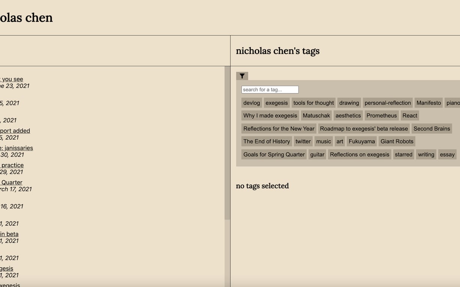The width and height of the screenshot is (460, 287).
Task: Select the "Roadmap to exegesis' beta release" tag
Action: click(x=364, y=129)
